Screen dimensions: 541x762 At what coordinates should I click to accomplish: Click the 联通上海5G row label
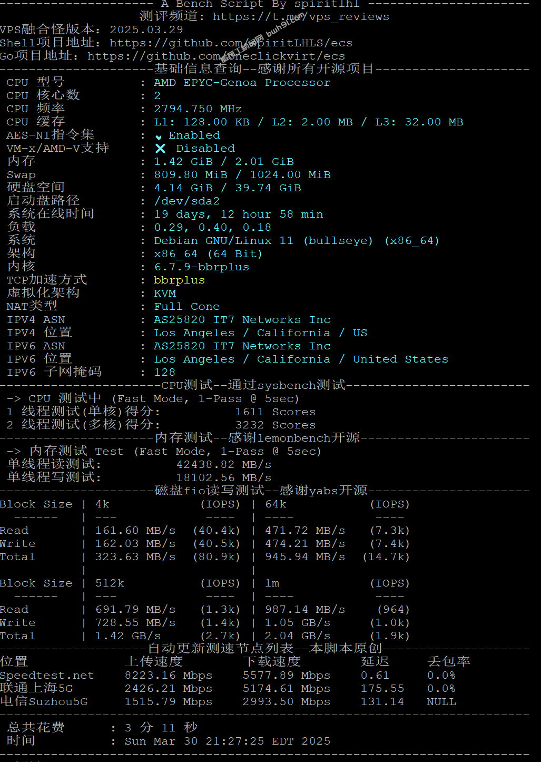pos(36,689)
